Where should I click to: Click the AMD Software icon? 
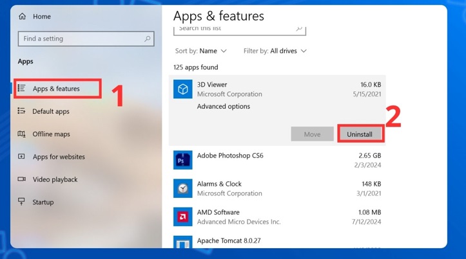[183, 217]
